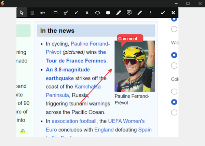This screenshot has height=146, width=205.
Task: Open the England link
Action: pyautogui.click(x=104, y=130)
